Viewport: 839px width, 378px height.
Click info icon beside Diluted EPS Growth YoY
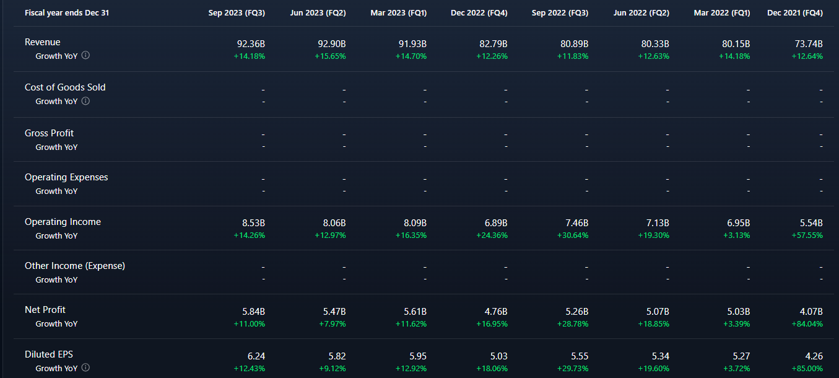pos(85,368)
